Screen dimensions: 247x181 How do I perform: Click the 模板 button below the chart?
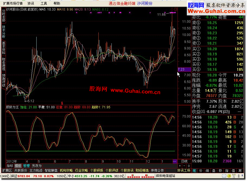tap(18, 166)
